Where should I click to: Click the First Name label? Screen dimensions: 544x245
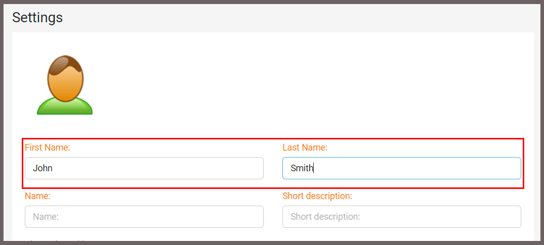pyautogui.click(x=48, y=148)
